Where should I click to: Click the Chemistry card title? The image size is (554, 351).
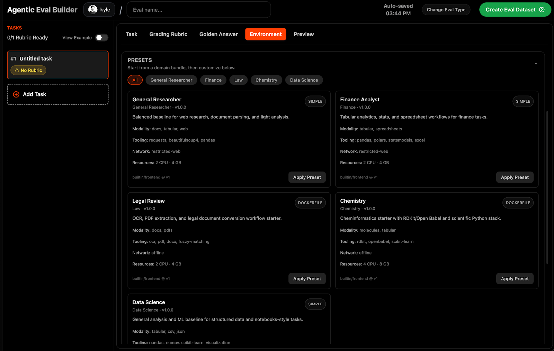point(353,201)
